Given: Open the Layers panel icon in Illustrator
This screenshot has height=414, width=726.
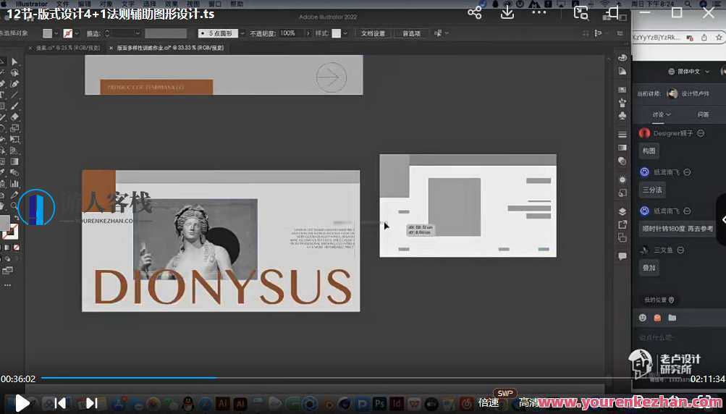Looking at the screenshot, I should [622, 211].
